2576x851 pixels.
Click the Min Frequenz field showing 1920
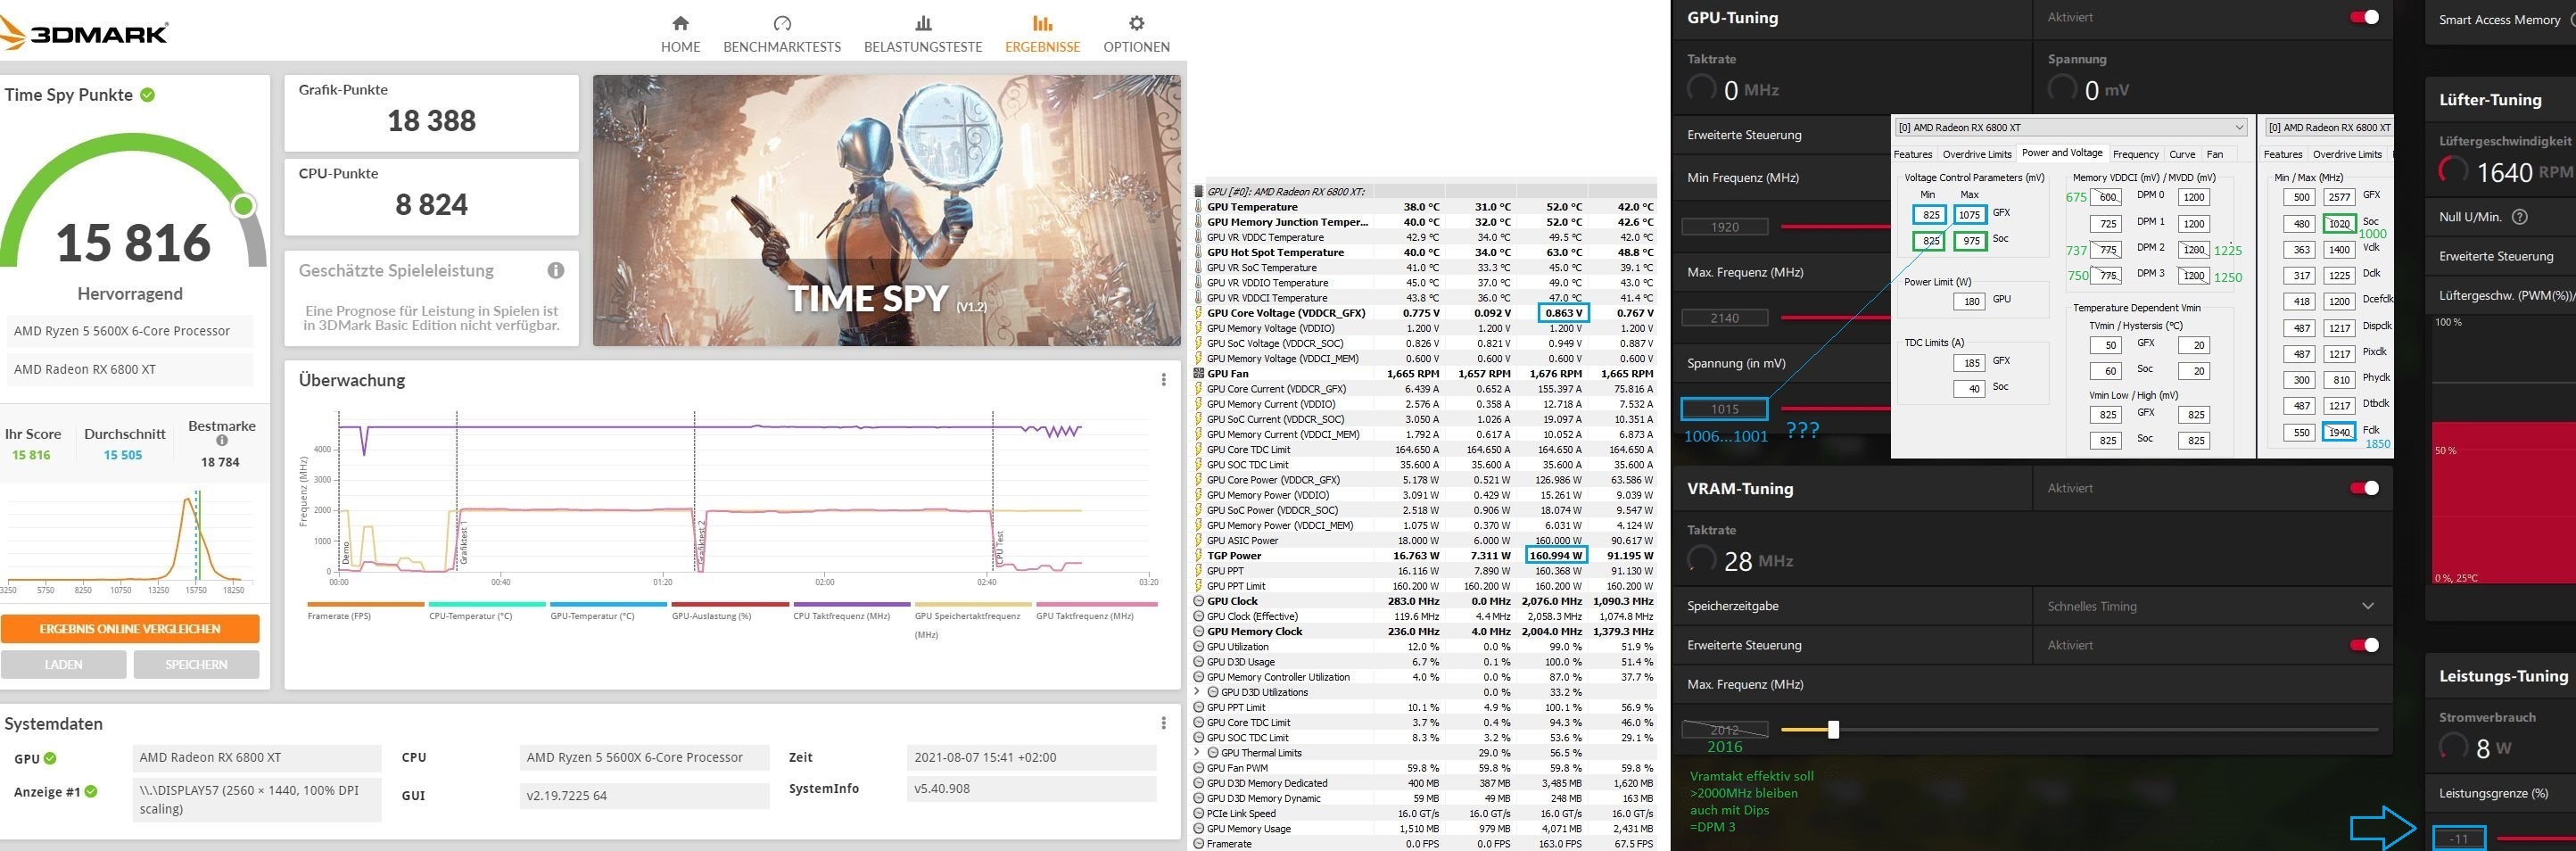pyautogui.click(x=1725, y=227)
